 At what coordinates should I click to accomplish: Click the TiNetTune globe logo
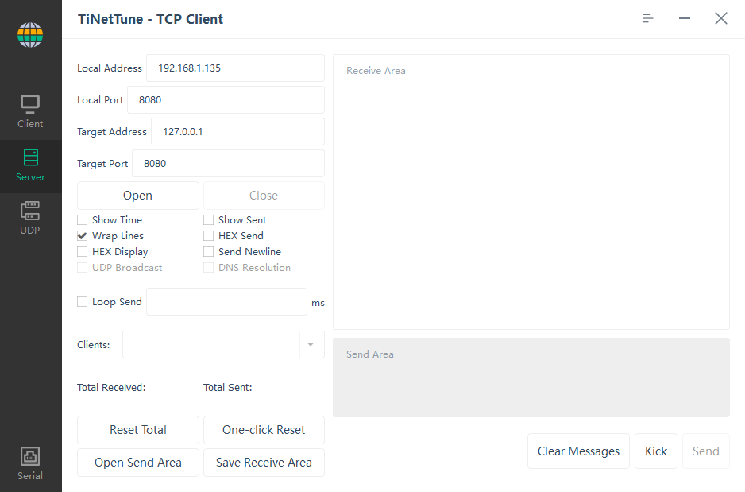(x=30, y=34)
